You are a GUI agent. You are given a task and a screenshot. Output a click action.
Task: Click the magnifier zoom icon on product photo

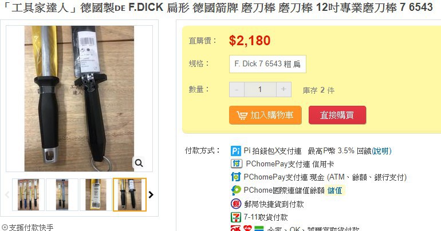pyautogui.click(x=139, y=163)
